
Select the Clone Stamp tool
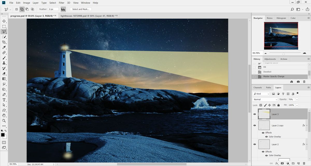coord(4,63)
